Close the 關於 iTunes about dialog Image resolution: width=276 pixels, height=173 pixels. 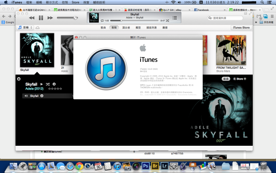[x=76, y=38]
